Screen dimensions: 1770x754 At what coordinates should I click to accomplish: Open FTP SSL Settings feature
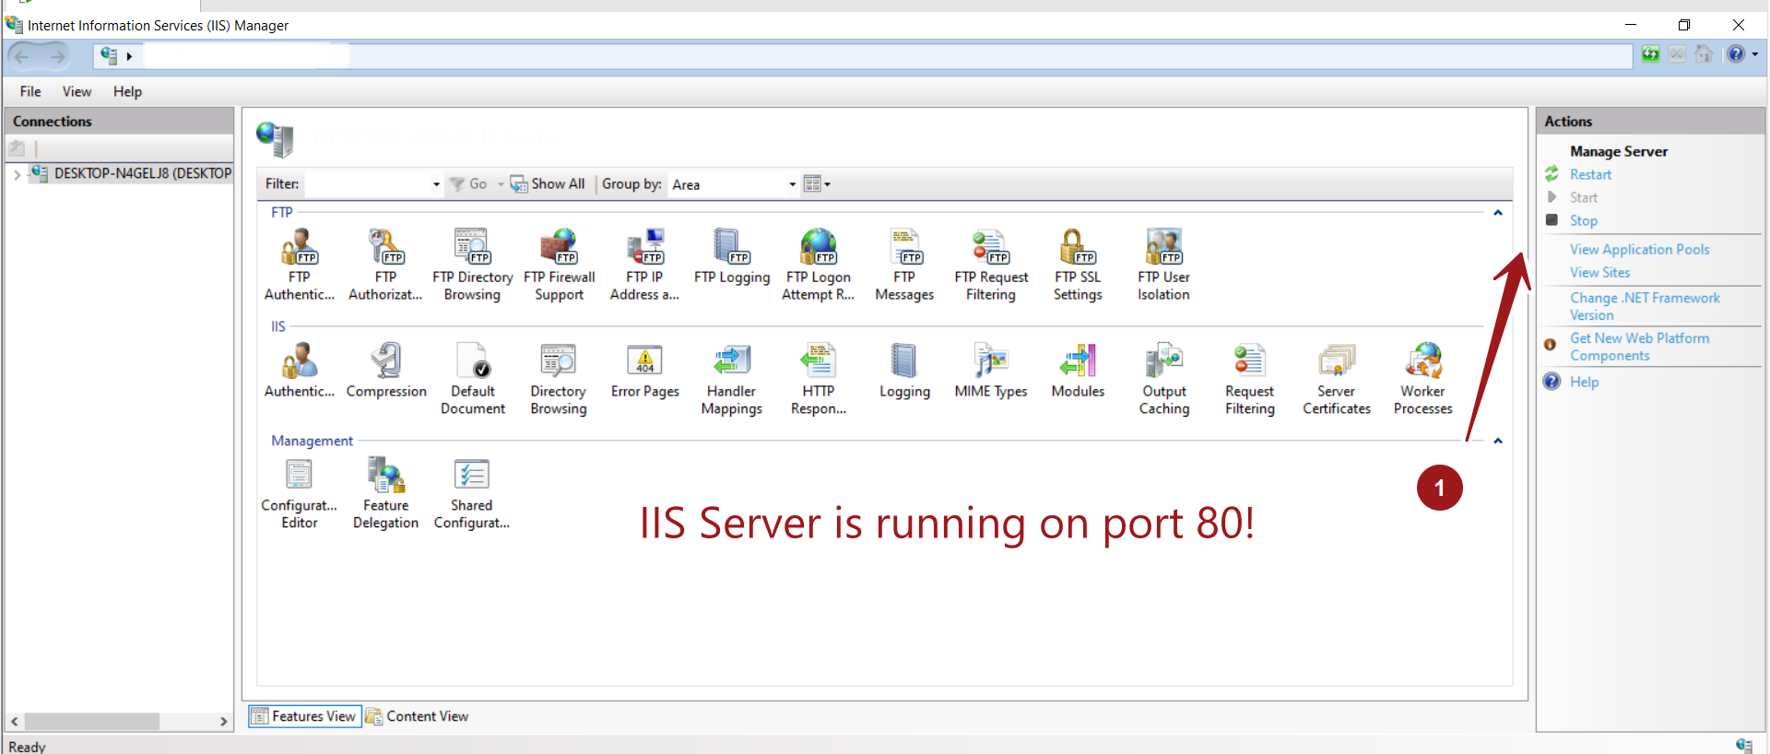pos(1078,265)
